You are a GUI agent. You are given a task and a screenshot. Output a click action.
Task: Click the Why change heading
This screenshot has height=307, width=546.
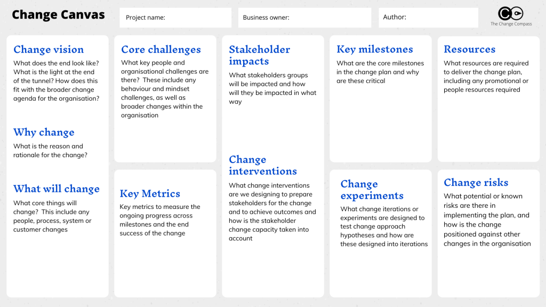(x=44, y=132)
